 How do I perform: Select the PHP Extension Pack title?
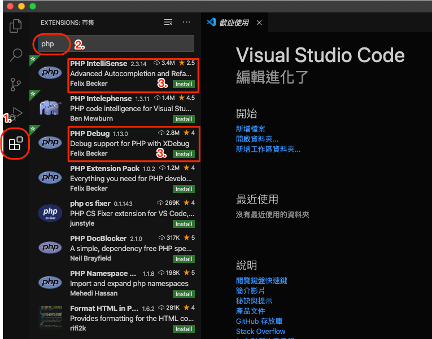coord(104,169)
